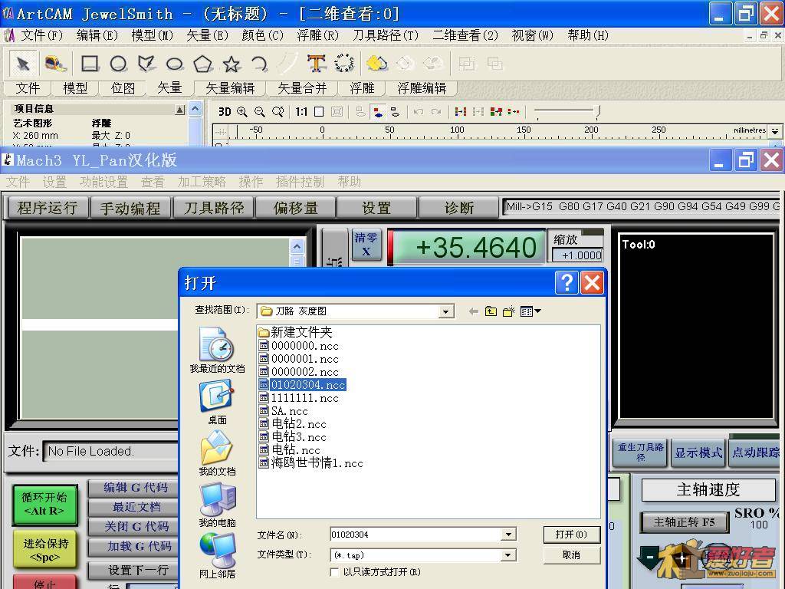Click 主轴正转 F5 button
This screenshot has width=785, height=589.
click(x=684, y=522)
